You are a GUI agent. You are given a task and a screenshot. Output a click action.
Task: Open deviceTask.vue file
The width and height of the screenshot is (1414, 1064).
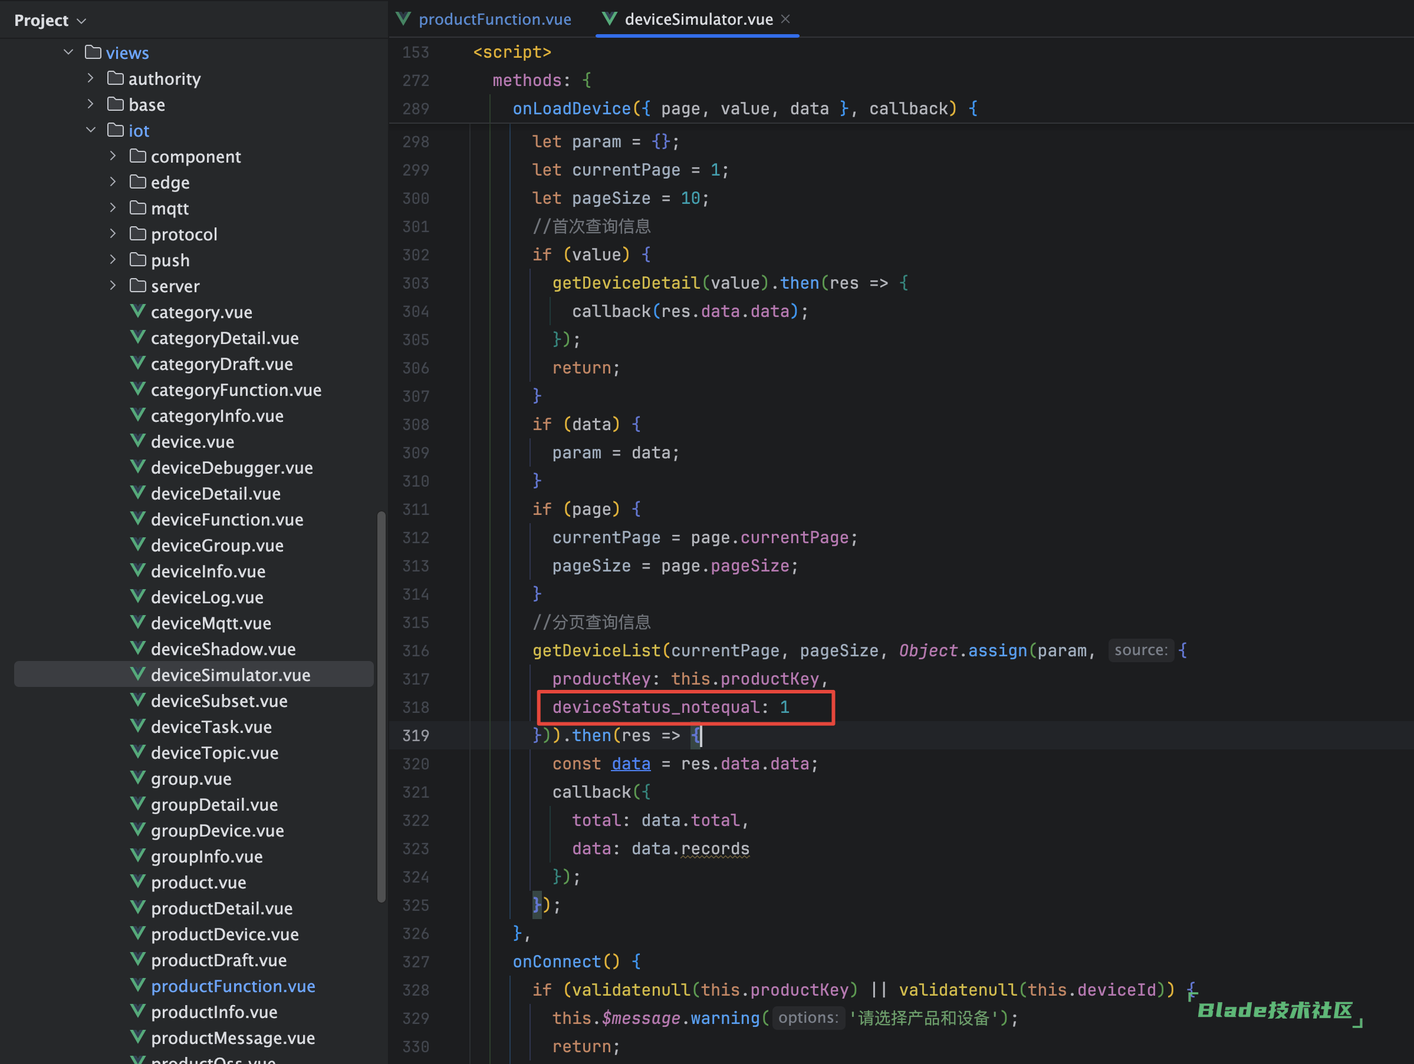(x=211, y=726)
